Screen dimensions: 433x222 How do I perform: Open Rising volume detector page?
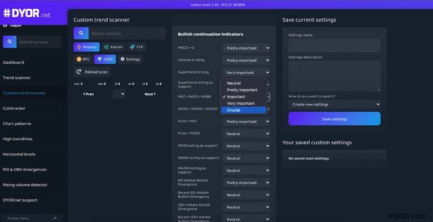point(25,185)
